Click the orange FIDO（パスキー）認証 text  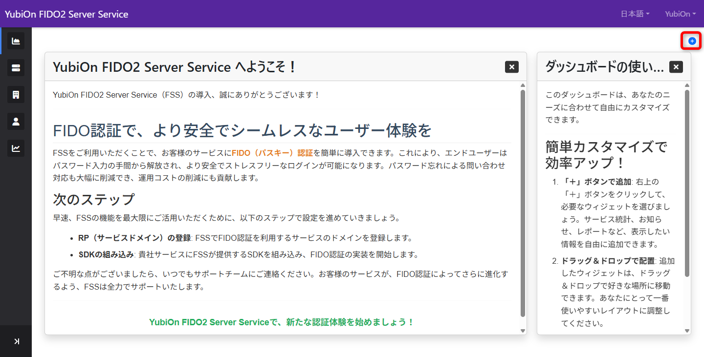click(x=272, y=153)
